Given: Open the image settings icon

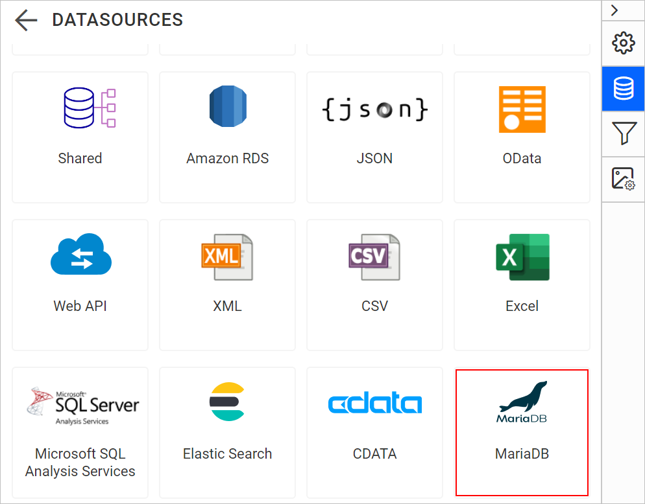Looking at the screenshot, I should coord(623,179).
